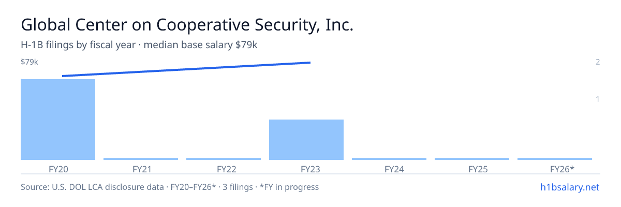Screen dimensions: 621x207
Task: Click the FY23 filings bar
Action: (306, 140)
